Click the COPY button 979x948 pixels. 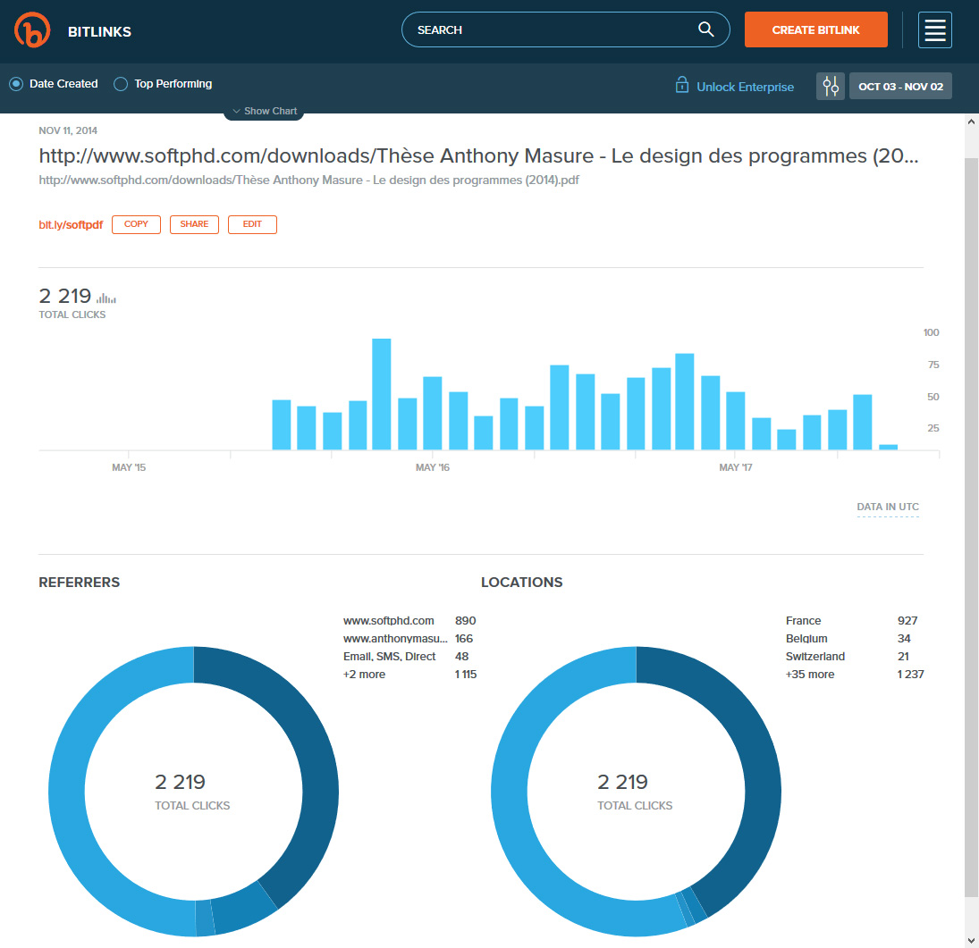tap(136, 224)
